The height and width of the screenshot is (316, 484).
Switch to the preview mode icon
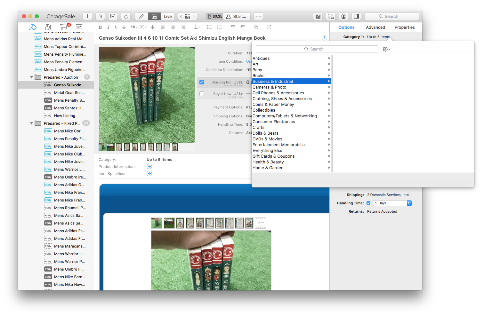tap(155, 16)
